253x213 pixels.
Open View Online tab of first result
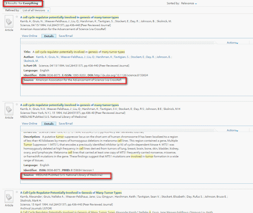pos(30,36)
